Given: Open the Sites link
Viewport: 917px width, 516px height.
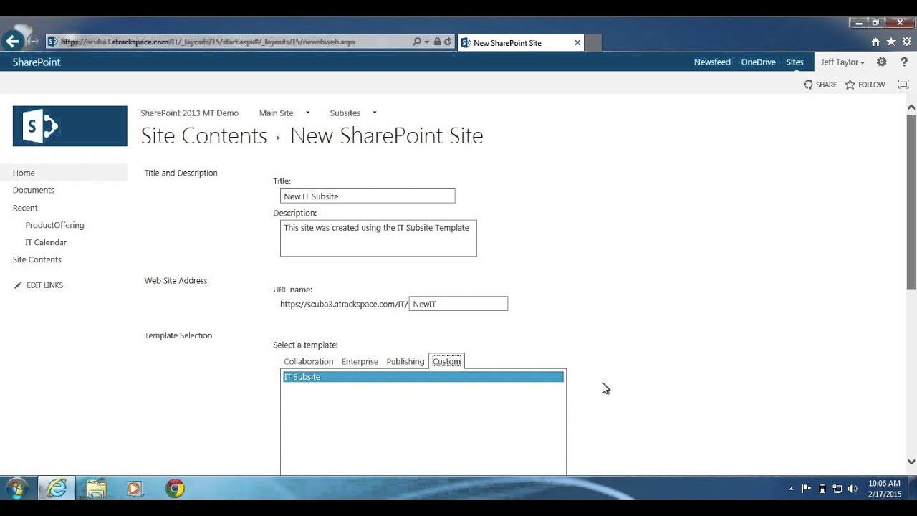Looking at the screenshot, I should tap(794, 62).
